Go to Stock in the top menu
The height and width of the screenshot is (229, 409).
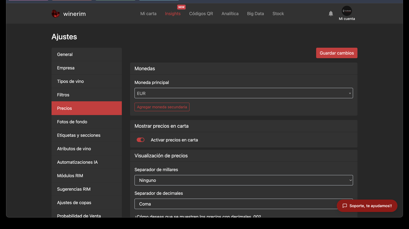click(x=278, y=14)
